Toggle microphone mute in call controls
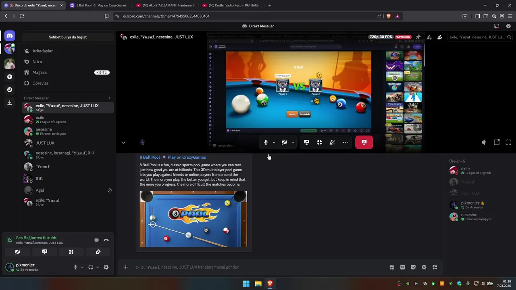 click(x=266, y=142)
